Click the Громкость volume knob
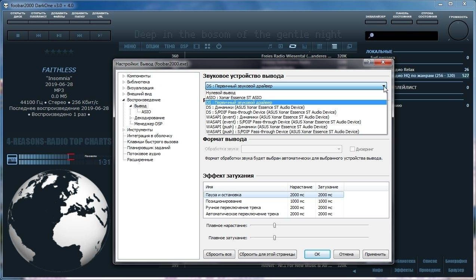The image size is (476, 280). point(458,31)
